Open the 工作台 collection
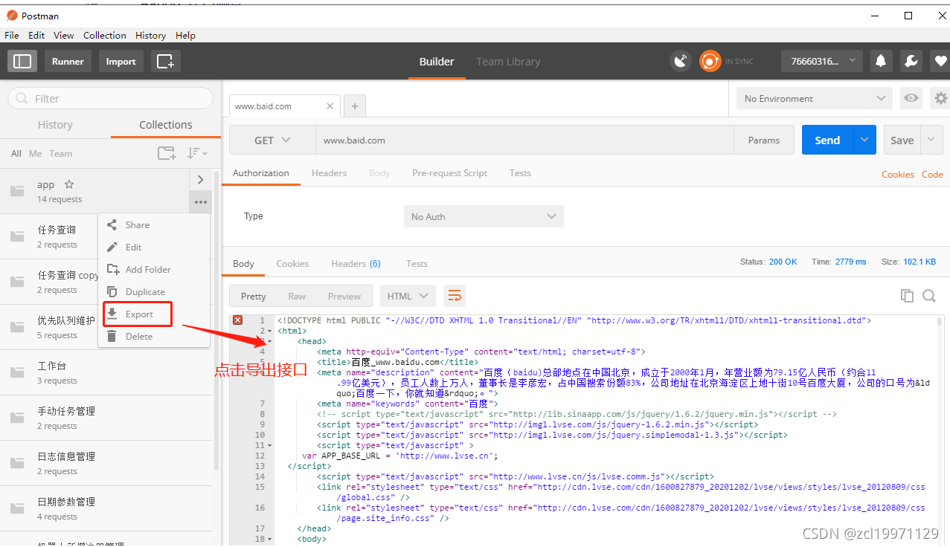Screen dimensions: 950x547 (107, 372)
